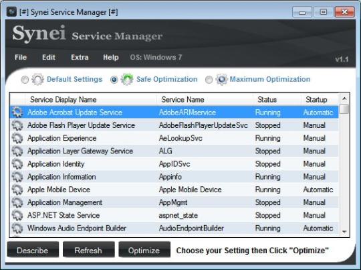Enable the Maximum Optimization radio option

tap(209, 80)
